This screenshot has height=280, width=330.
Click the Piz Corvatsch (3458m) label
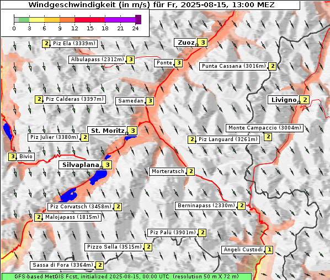click(81, 207)
